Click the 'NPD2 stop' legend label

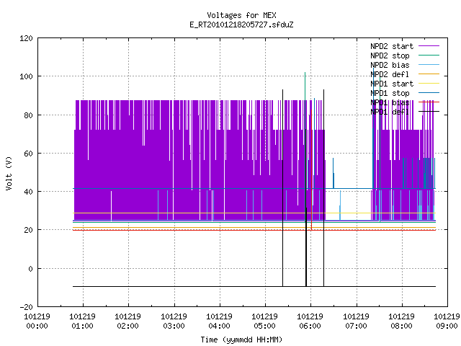pos(390,56)
